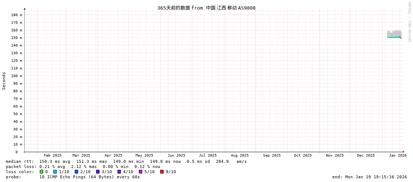Click the green 0 loss color swatch

(x=41, y=172)
